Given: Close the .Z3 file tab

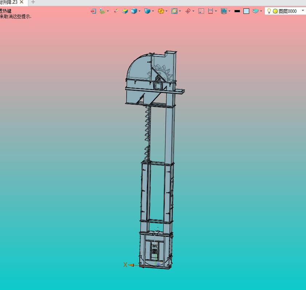Looking at the screenshot, I should (x=22, y=2).
